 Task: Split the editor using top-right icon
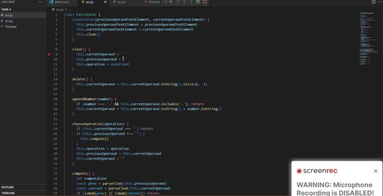[x=374, y=2]
